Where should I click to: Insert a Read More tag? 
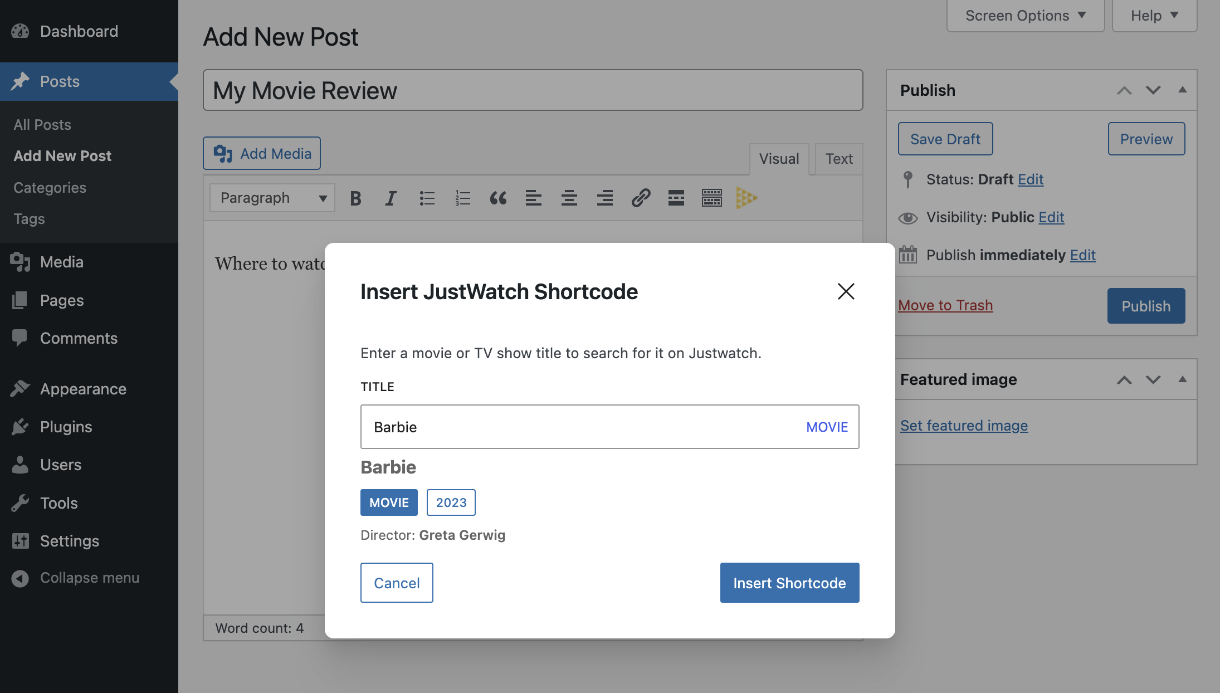(x=676, y=198)
